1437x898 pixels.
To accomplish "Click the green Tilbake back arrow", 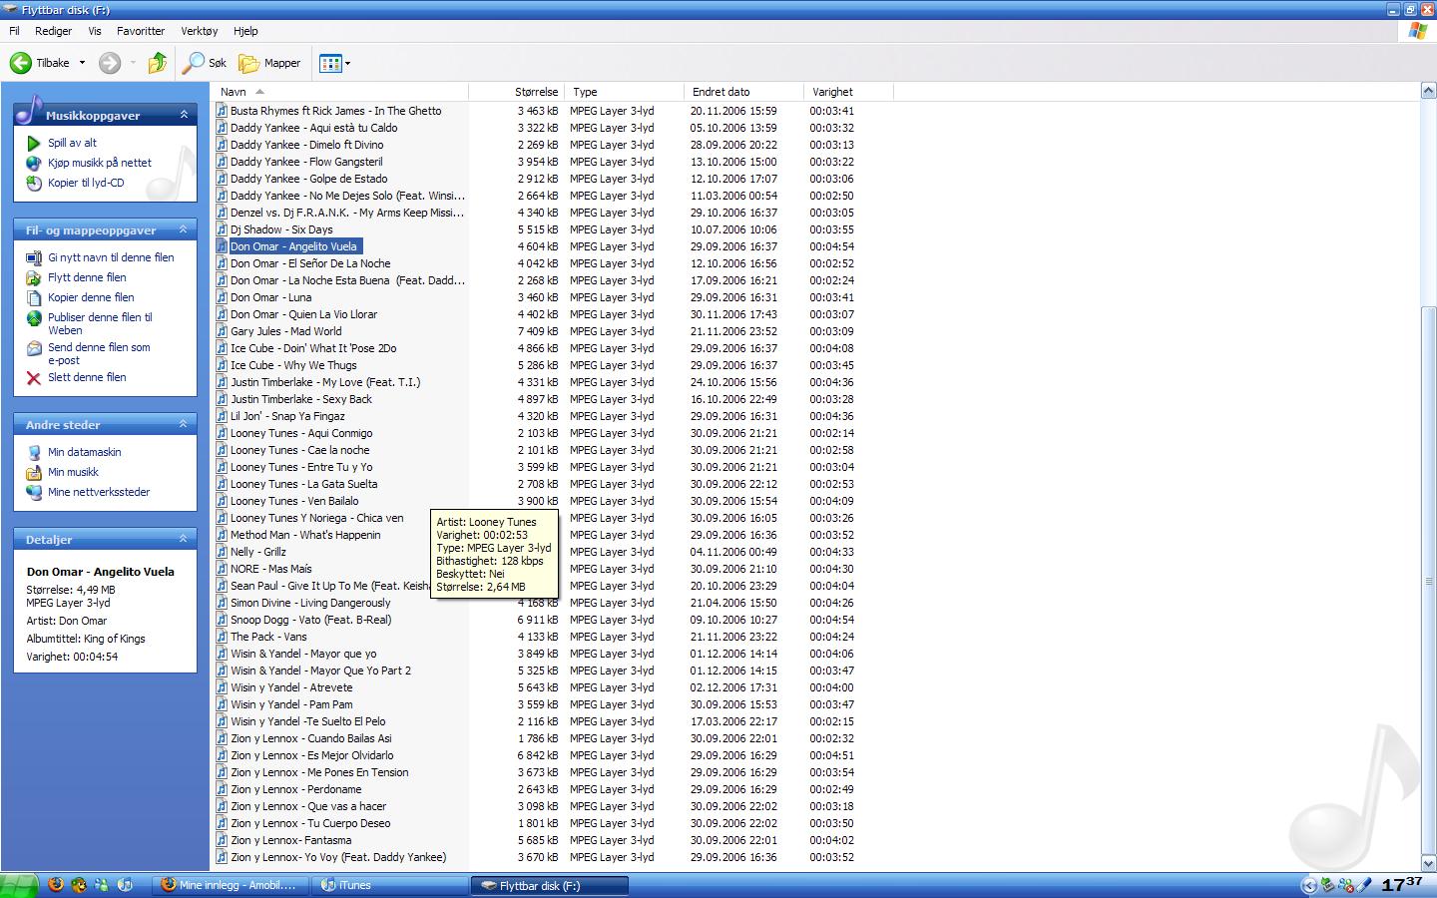I will click(21, 63).
